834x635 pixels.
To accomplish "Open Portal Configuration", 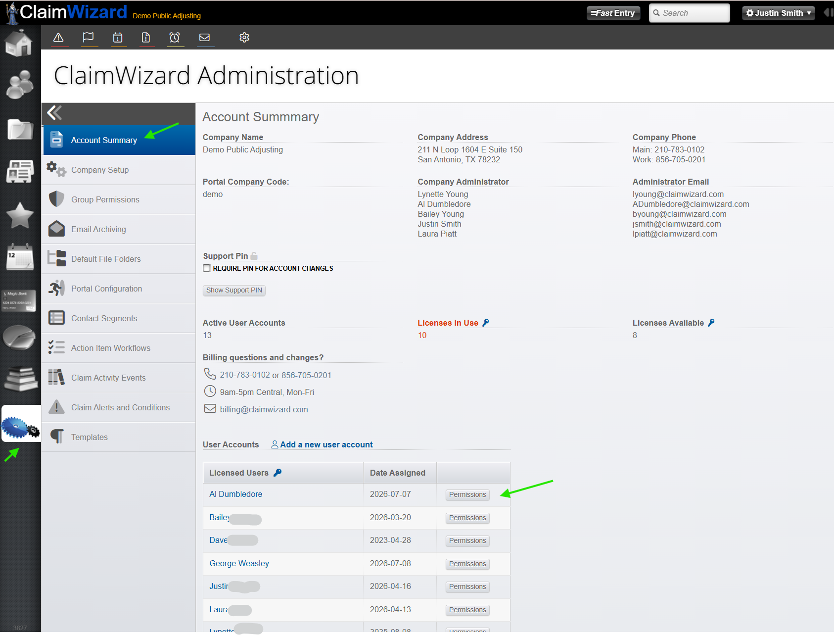I will [119, 289].
